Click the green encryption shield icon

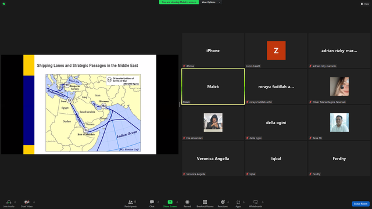tap(4, 4)
